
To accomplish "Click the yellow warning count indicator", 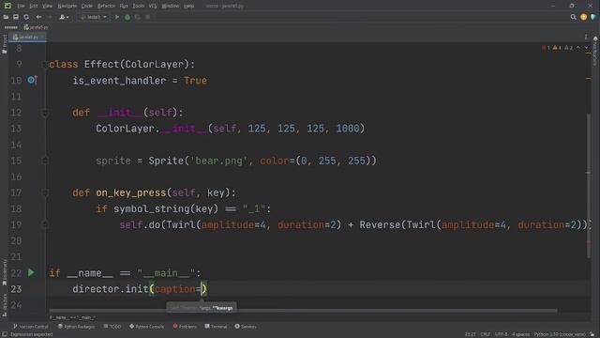I will click(x=557, y=48).
